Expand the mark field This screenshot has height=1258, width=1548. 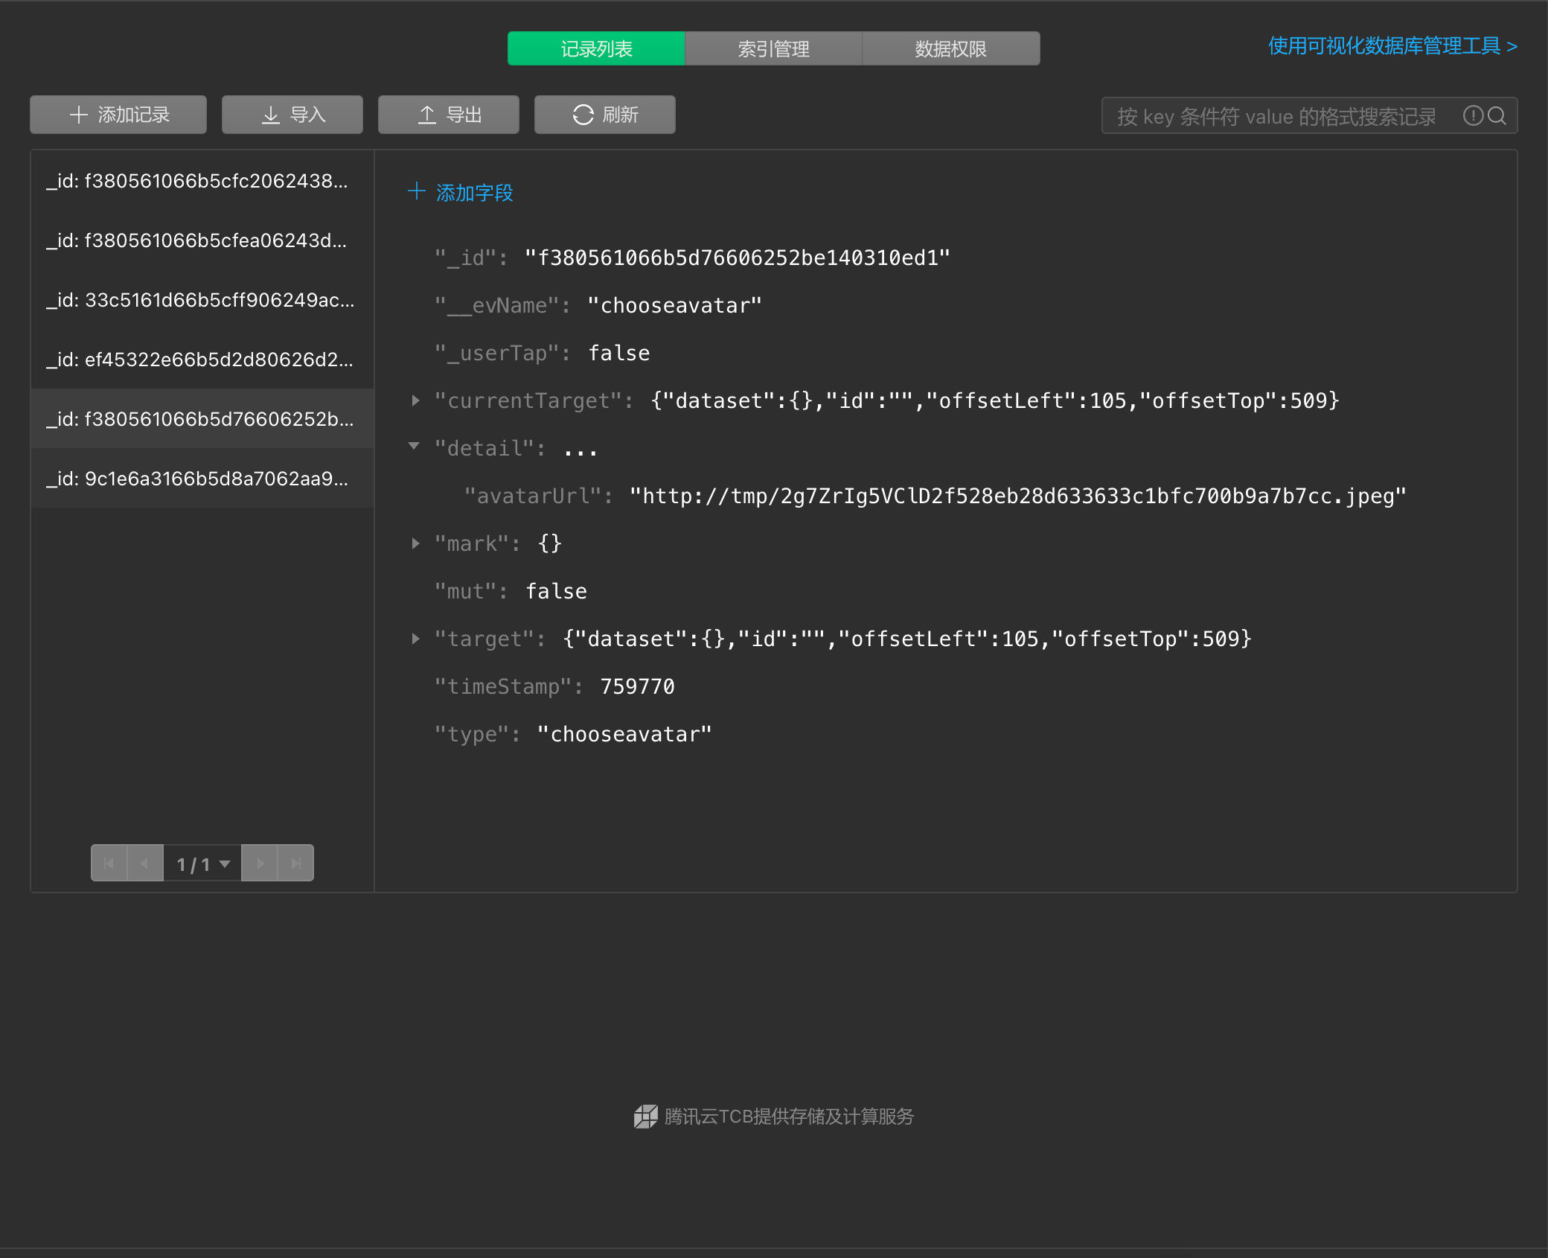[415, 543]
